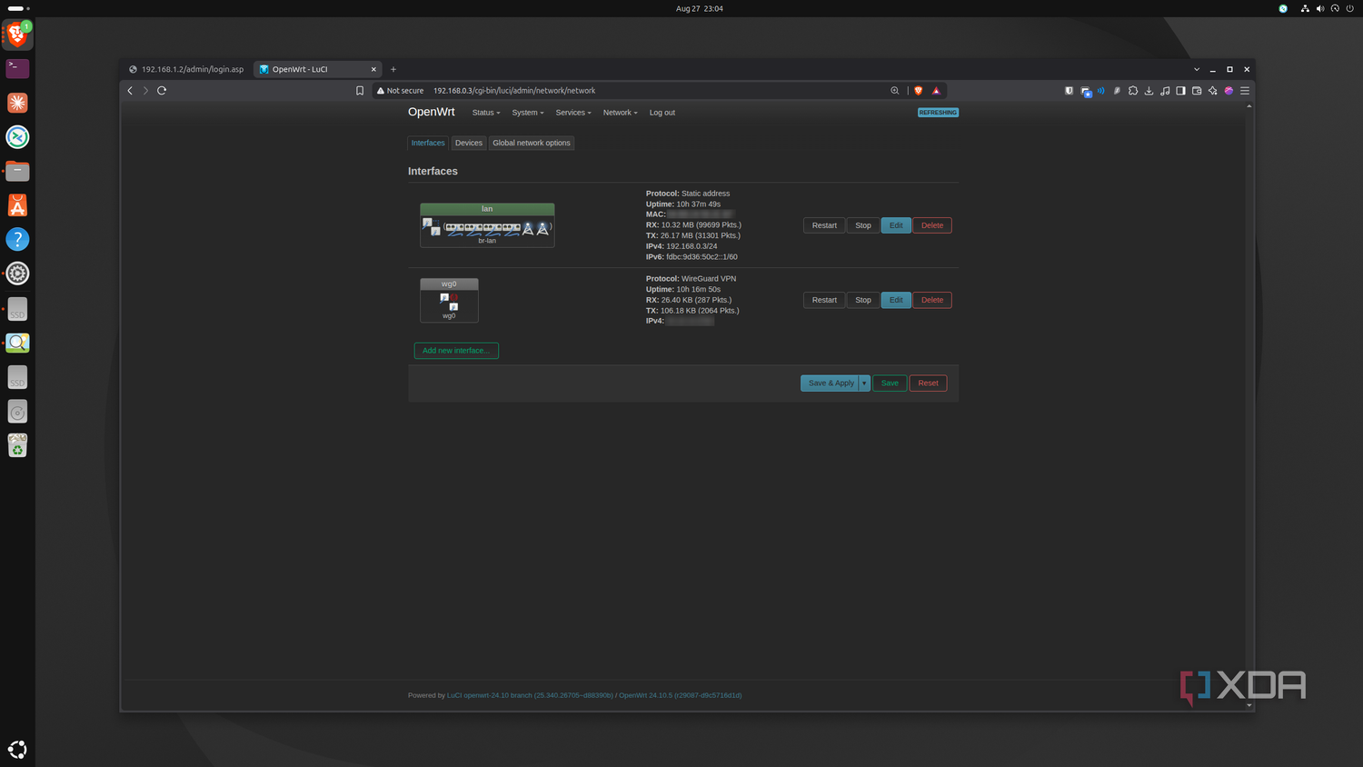Screen dimensions: 1363x767
Task: Show browser downloads
Action: (1149, 91)
